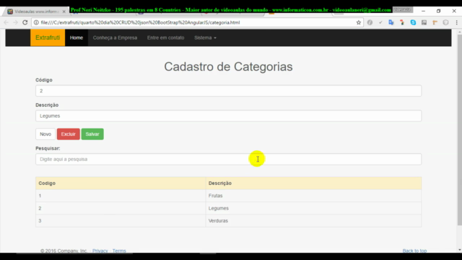The width and height of the screenshot is (462, 260).
Task: Close the Videoaulas browser tab
Action: point(64,12)
